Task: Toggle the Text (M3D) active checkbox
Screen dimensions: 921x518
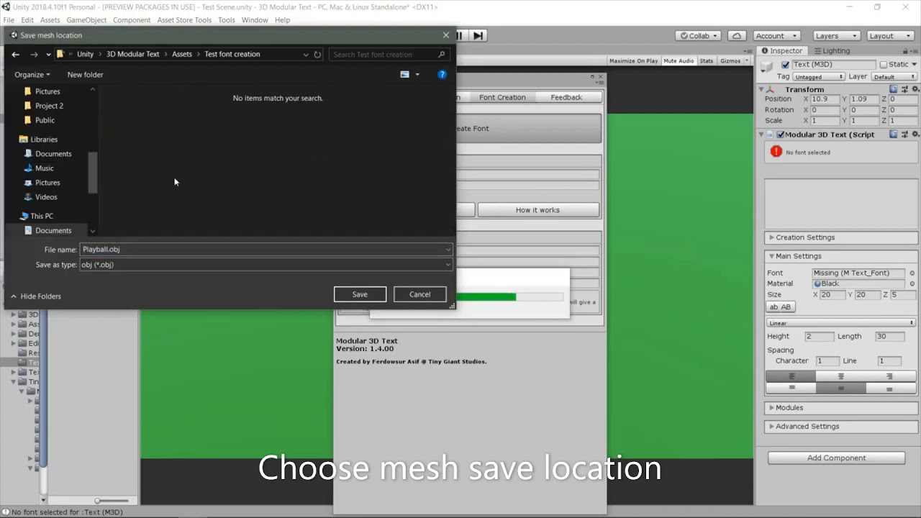Action: pos(785,65)
